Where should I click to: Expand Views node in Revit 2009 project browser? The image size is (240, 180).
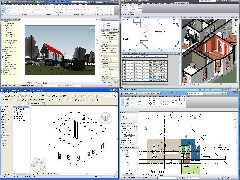[x=15, y=109]
